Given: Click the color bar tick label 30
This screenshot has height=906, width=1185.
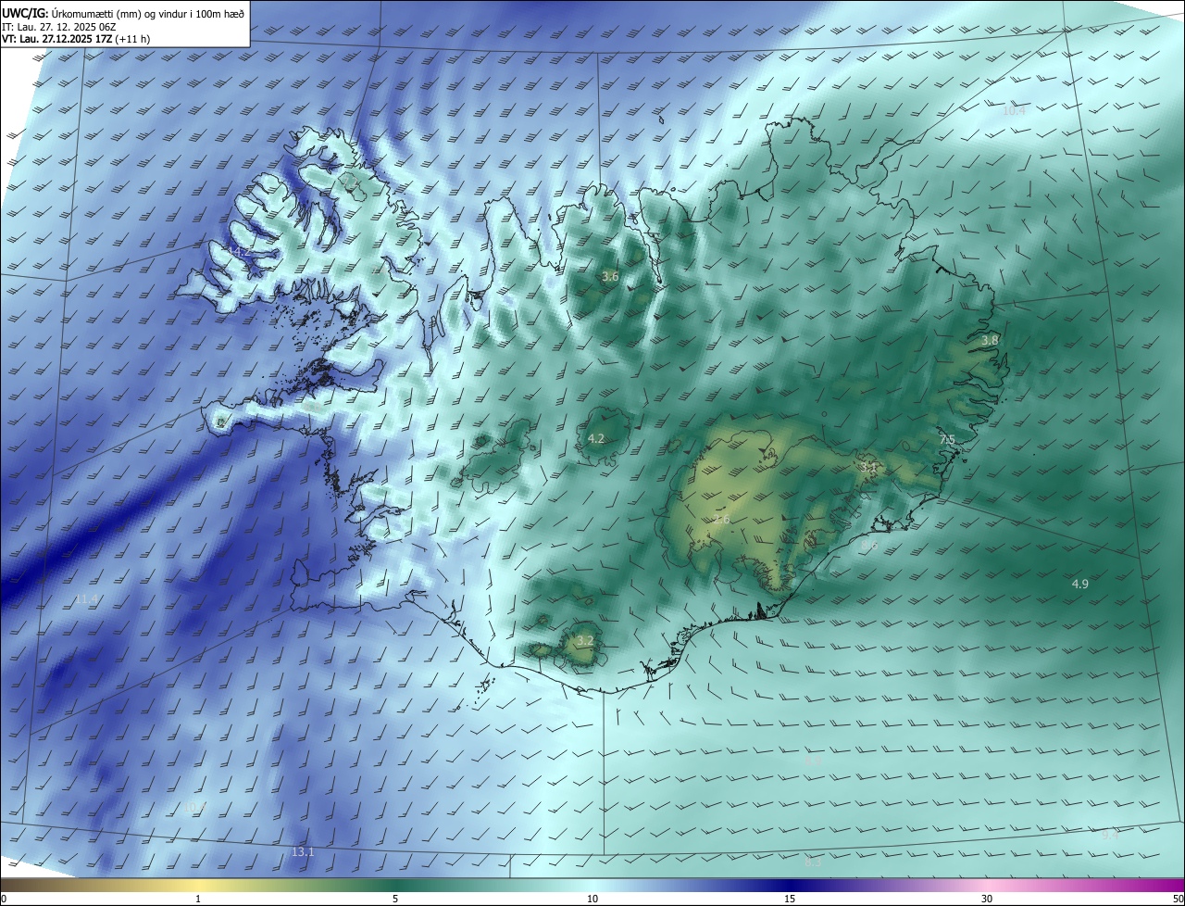Looking at the screenshot, I should [987, 900].
